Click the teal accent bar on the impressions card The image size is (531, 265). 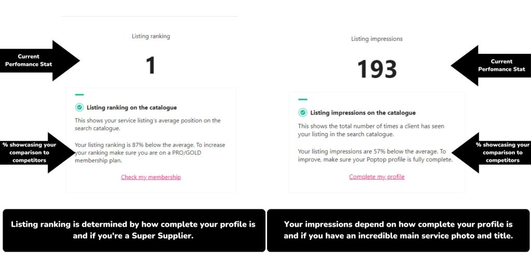tap(302, 99)
